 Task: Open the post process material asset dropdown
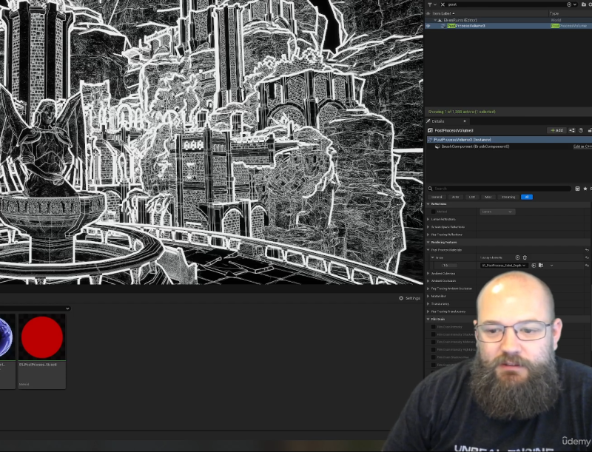coord(503,265)
